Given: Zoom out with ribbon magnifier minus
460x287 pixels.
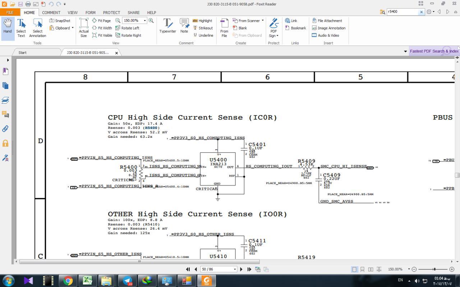Looking at the screenshot, I should pyautogui.click(x=118, y=21).
